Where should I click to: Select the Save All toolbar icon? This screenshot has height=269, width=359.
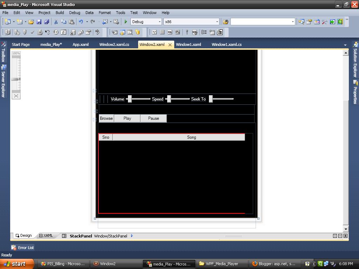[x=47, y=21]
